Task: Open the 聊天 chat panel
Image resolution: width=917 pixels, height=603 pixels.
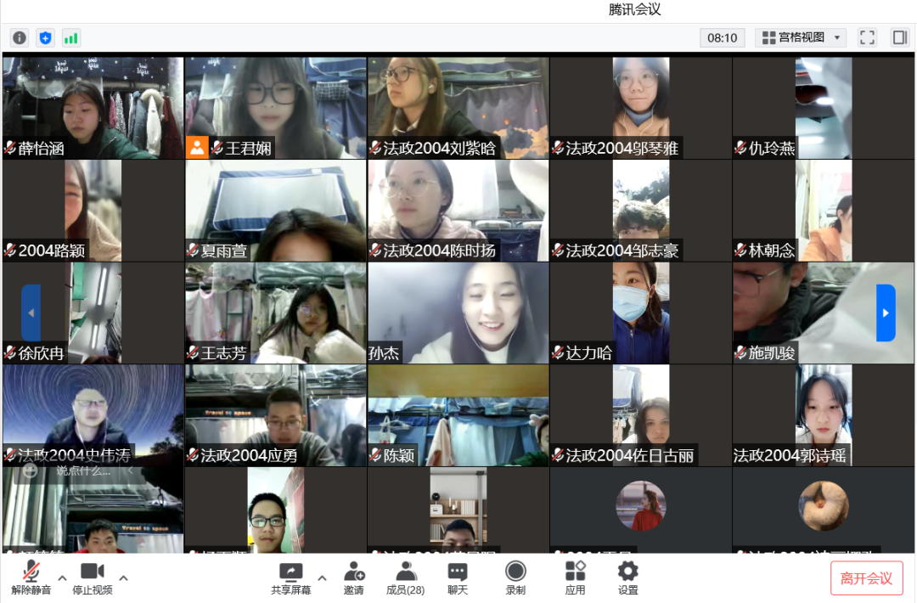Action: click(458, 578)
